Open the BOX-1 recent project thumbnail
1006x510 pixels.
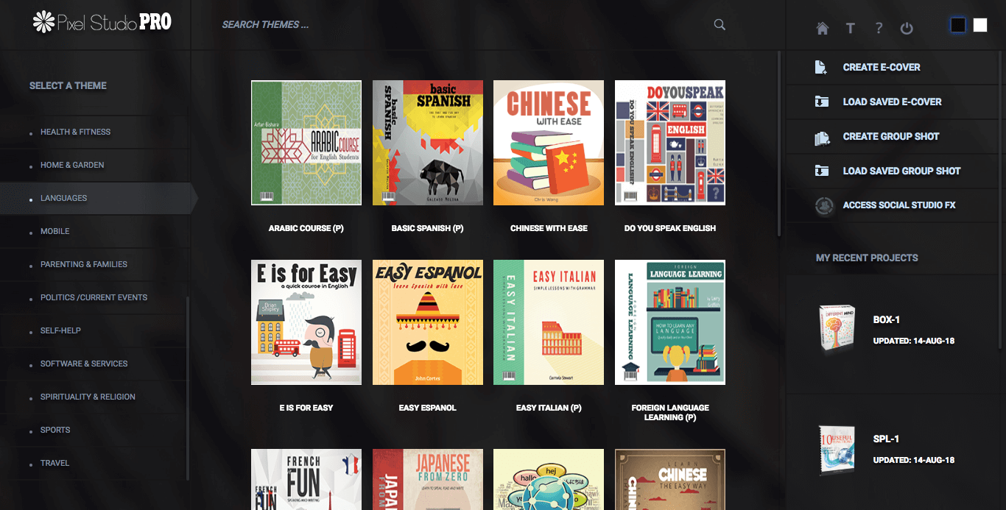(837, 328)
